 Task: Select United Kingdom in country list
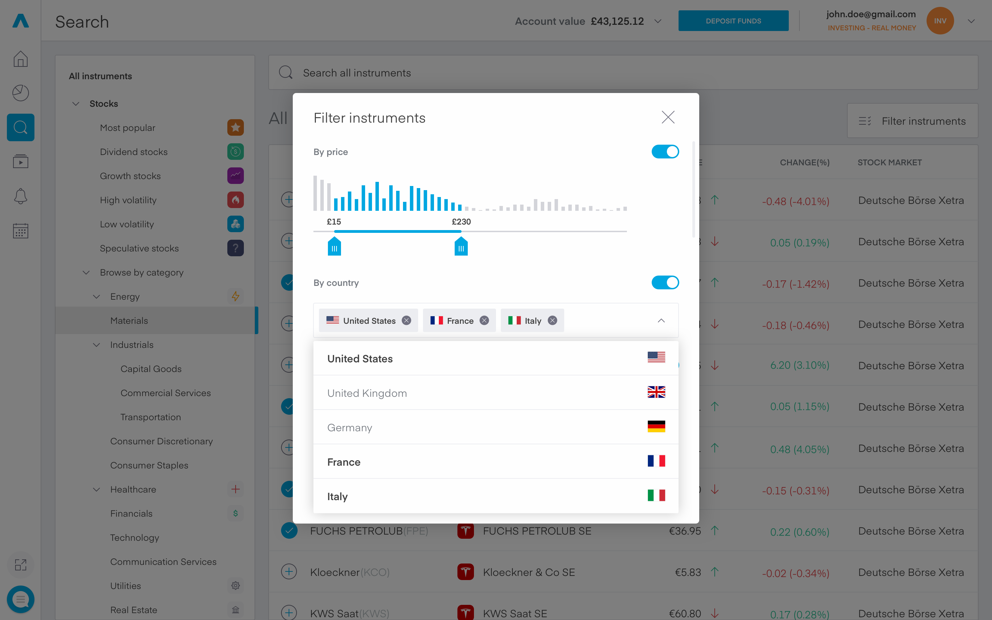pyautogui.click(x=496, y=392)
